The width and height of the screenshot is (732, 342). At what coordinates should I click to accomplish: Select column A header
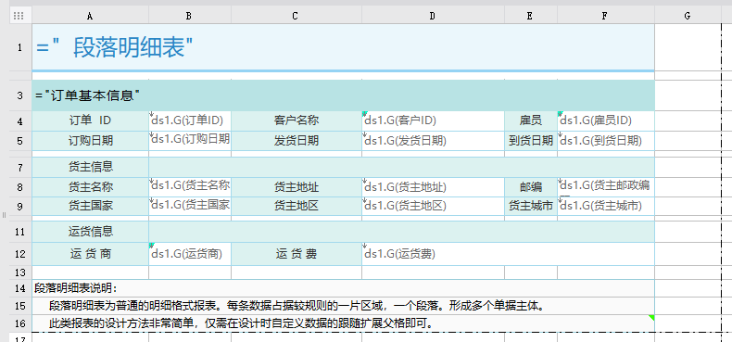click(x=90, y=16)
